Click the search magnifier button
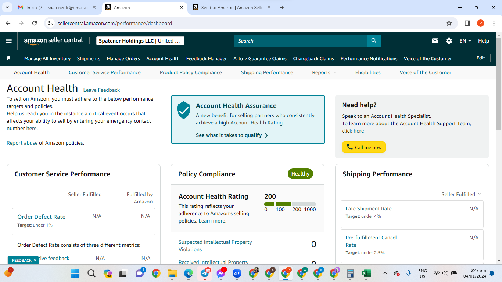The image size is (502, 282). (x=374, y=41)
